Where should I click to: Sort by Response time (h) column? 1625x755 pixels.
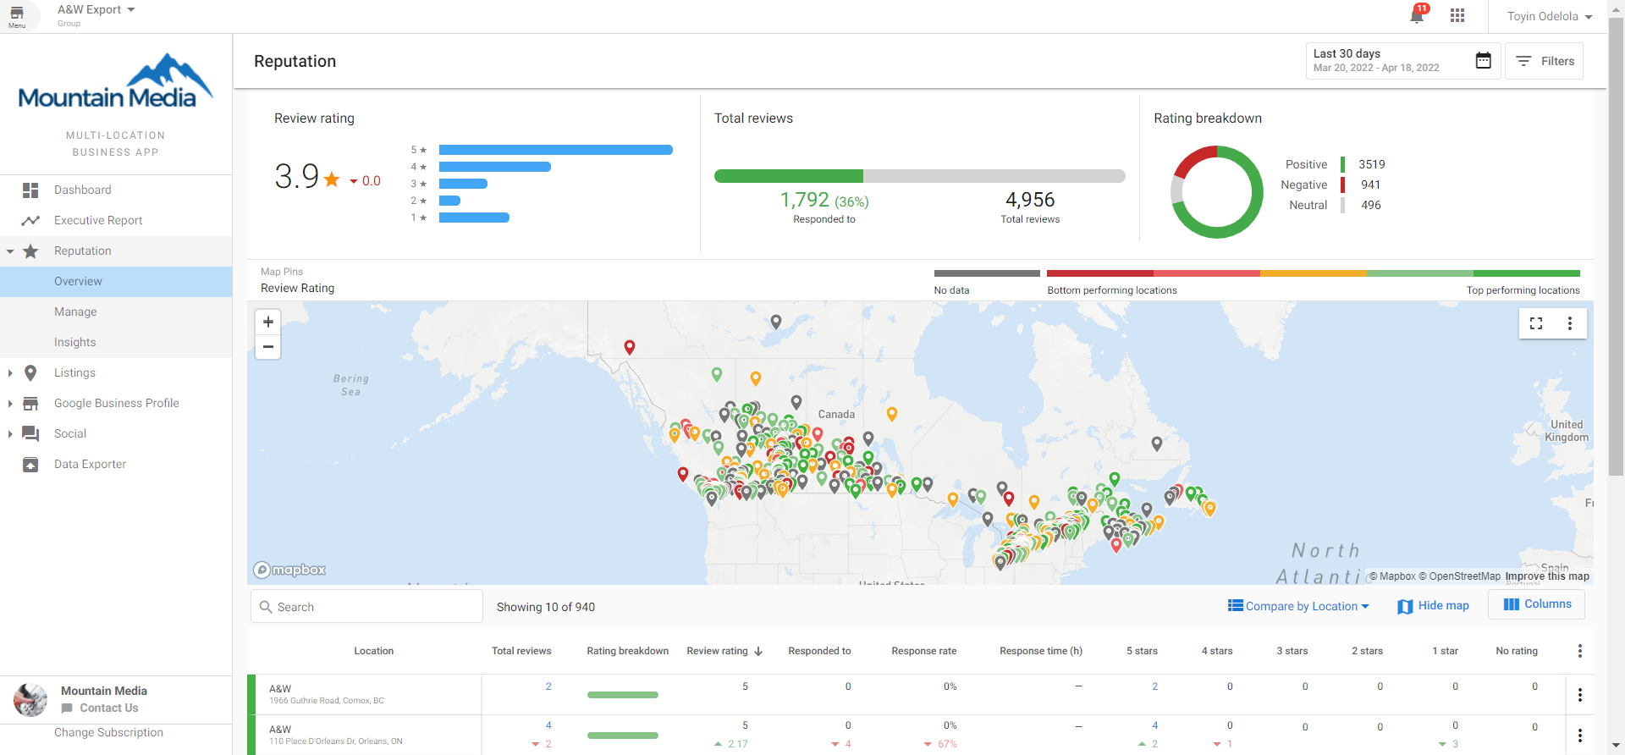point(1041,651)
